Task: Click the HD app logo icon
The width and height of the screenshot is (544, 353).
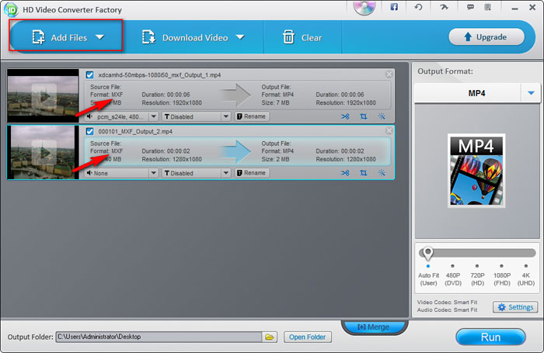Action: (x=11, y=9)
